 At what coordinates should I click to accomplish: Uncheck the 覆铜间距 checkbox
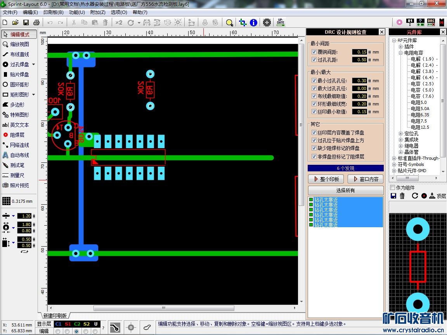click(x=314, y=52)
